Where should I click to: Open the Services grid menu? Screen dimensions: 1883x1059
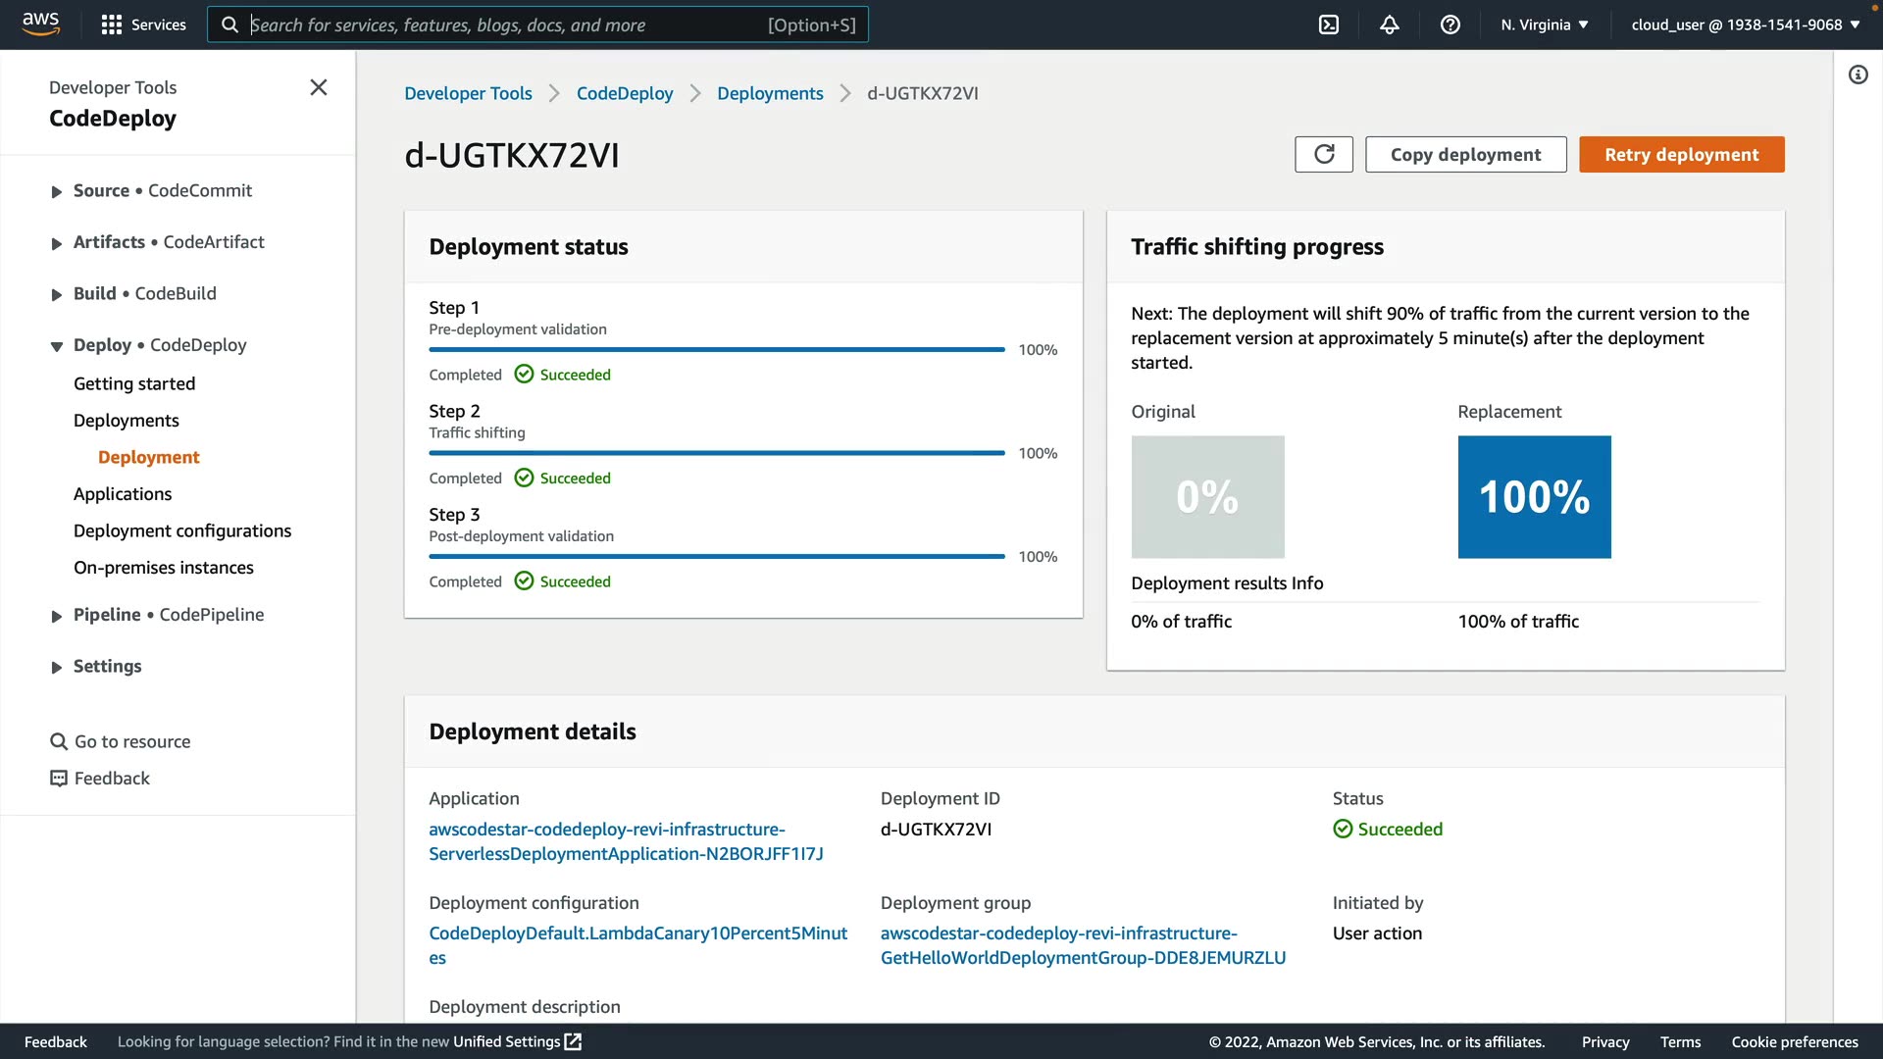(112, 25)
